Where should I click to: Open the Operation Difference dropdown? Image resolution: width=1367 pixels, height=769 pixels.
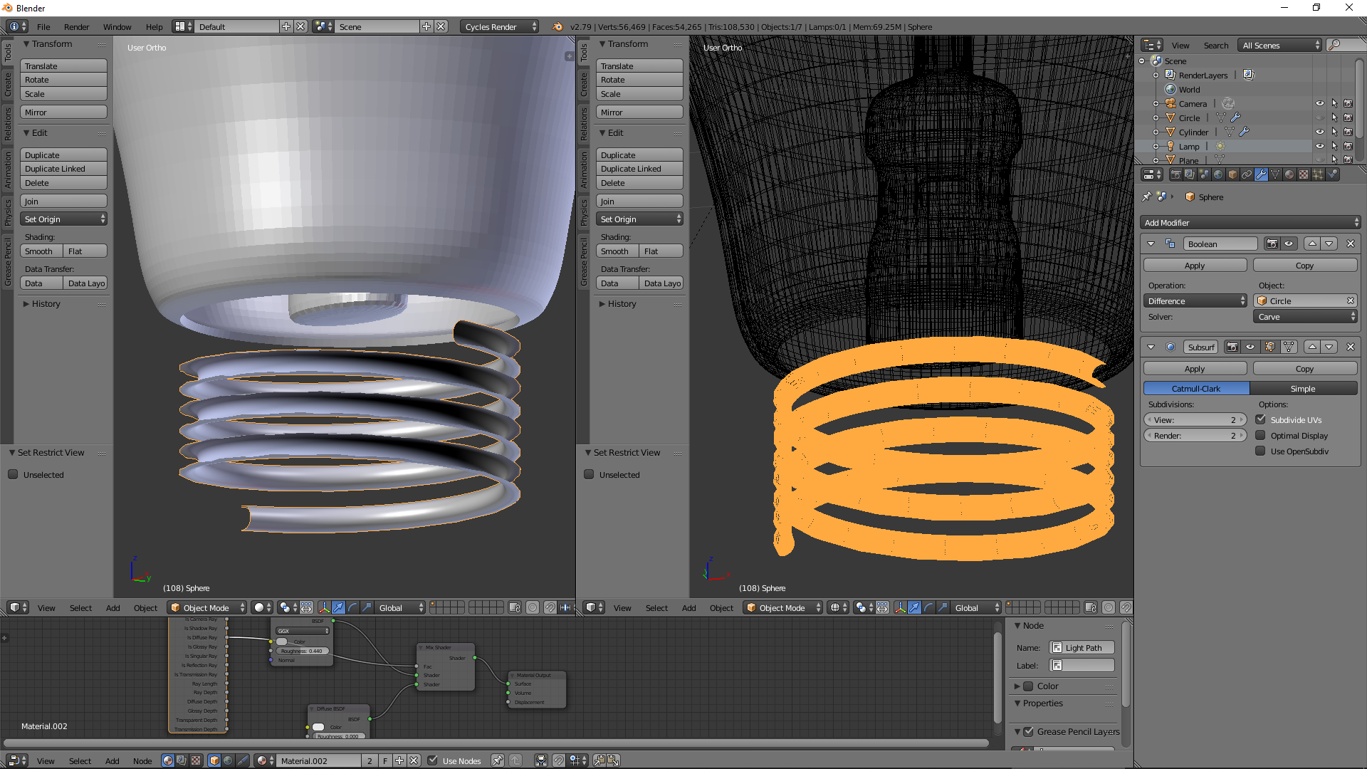click(x=1195, y=300)
